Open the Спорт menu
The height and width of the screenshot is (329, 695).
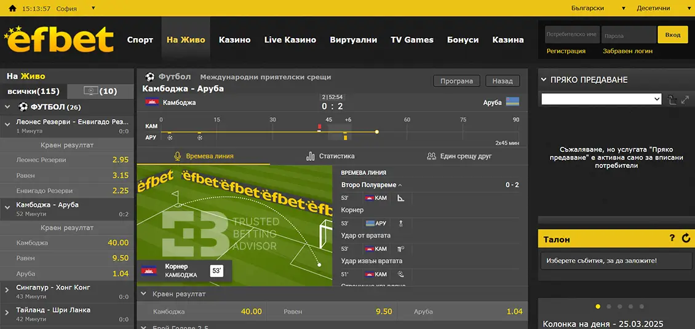point(140,40)
